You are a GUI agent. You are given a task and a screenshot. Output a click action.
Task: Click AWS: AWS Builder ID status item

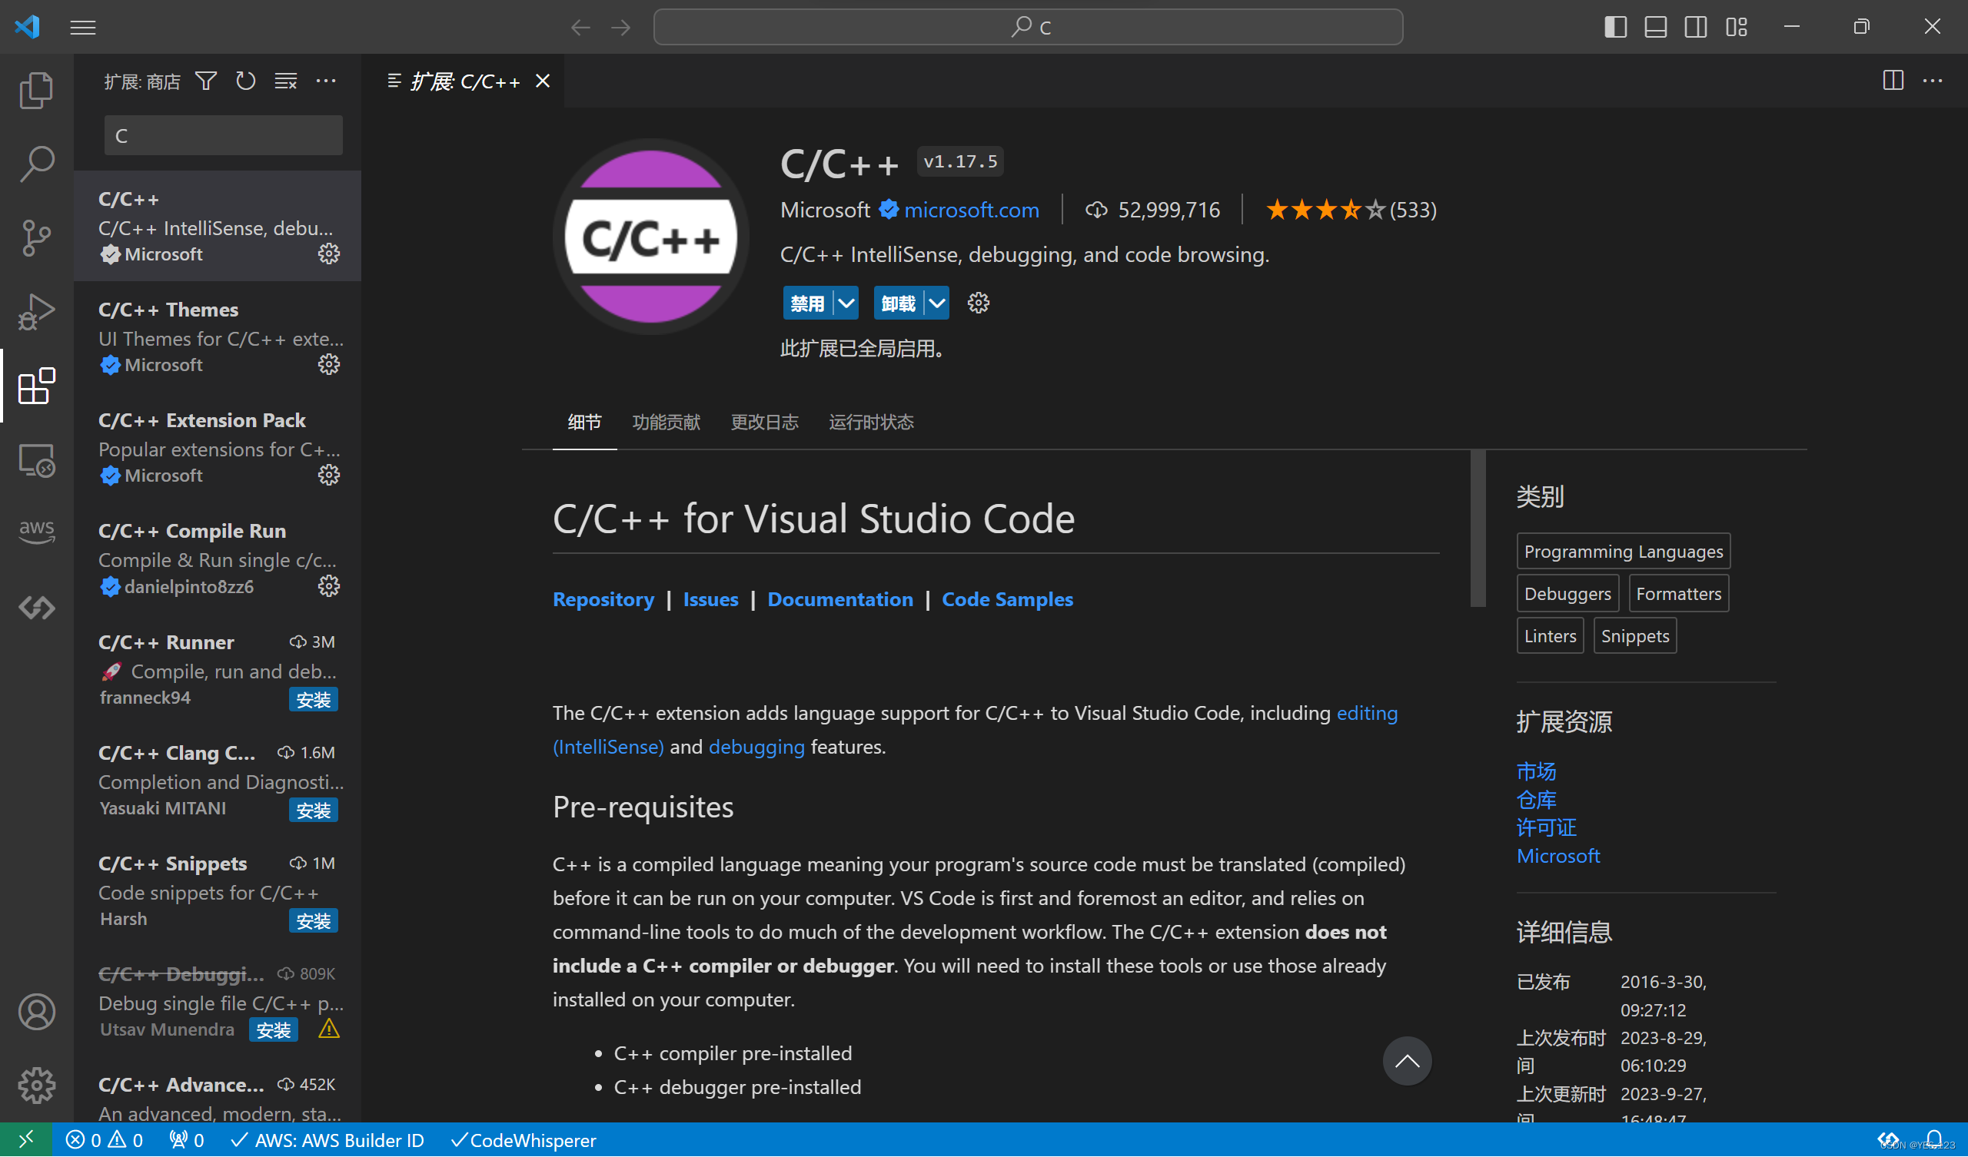coord(327,1140)
